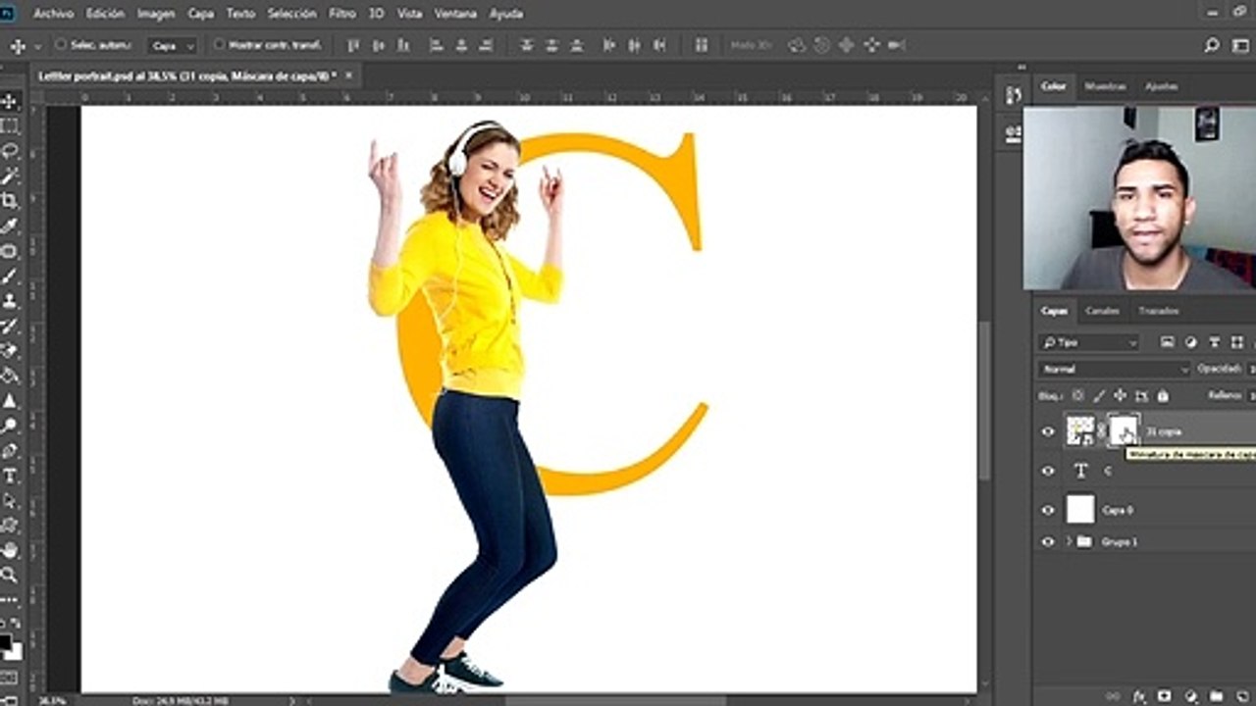Viewport: 1256px width, 706px height.
Task: Open the Imagen menu
Action: (155, 14)
